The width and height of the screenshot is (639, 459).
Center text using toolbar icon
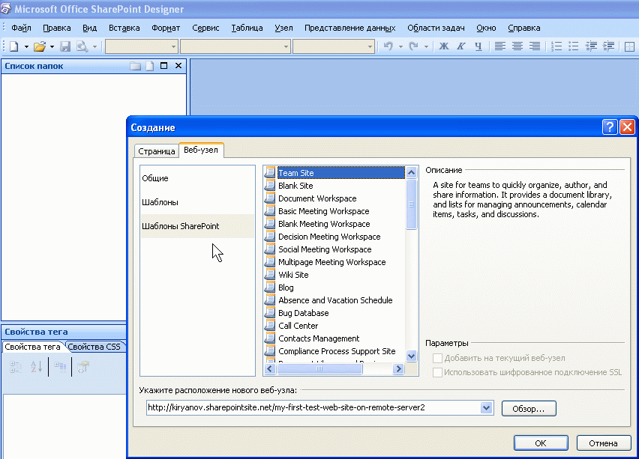tap(517, 46)
